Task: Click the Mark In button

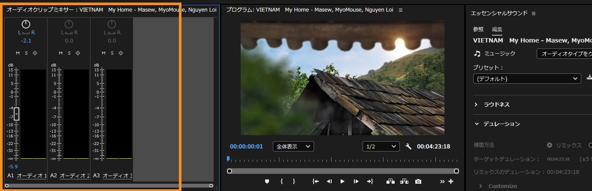Action: tap(281, 182)
